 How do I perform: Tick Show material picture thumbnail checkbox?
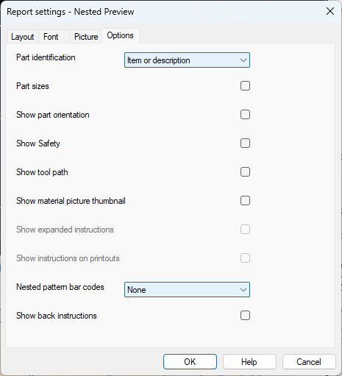coord(245,201)
